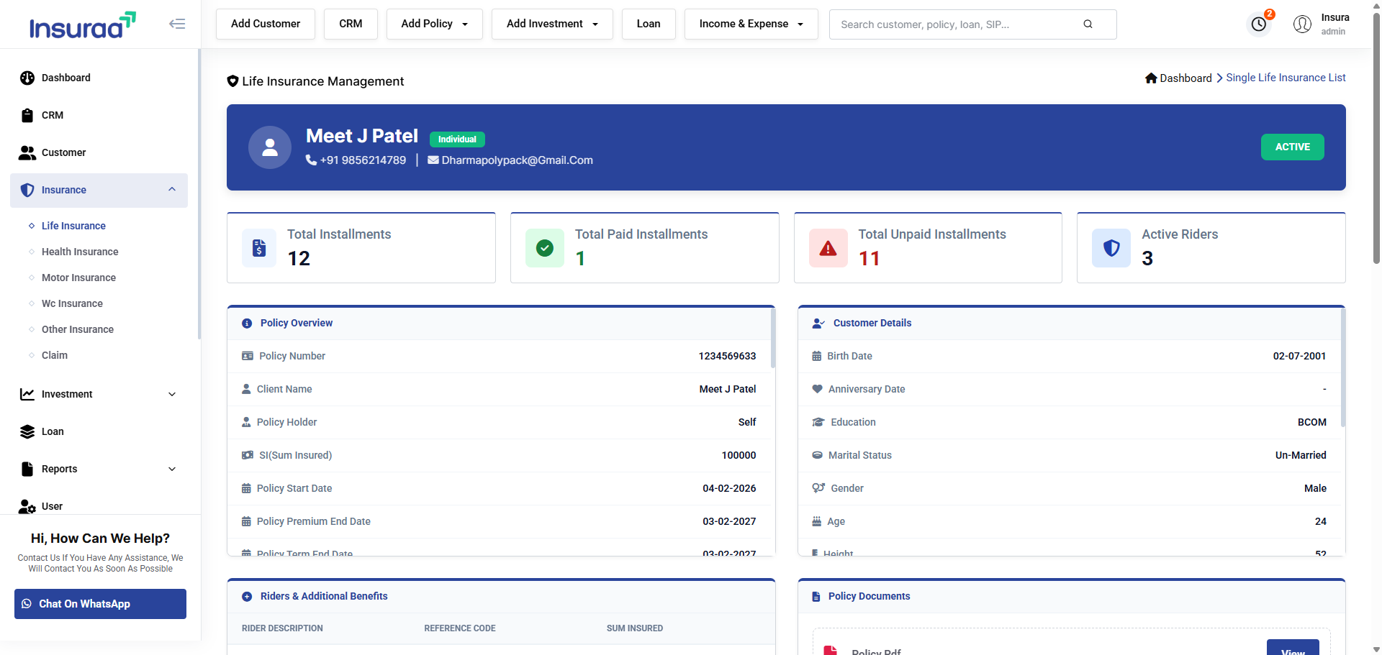
Task: Select Wc Insurance in sidebar submenu
Action: (72, 303)
